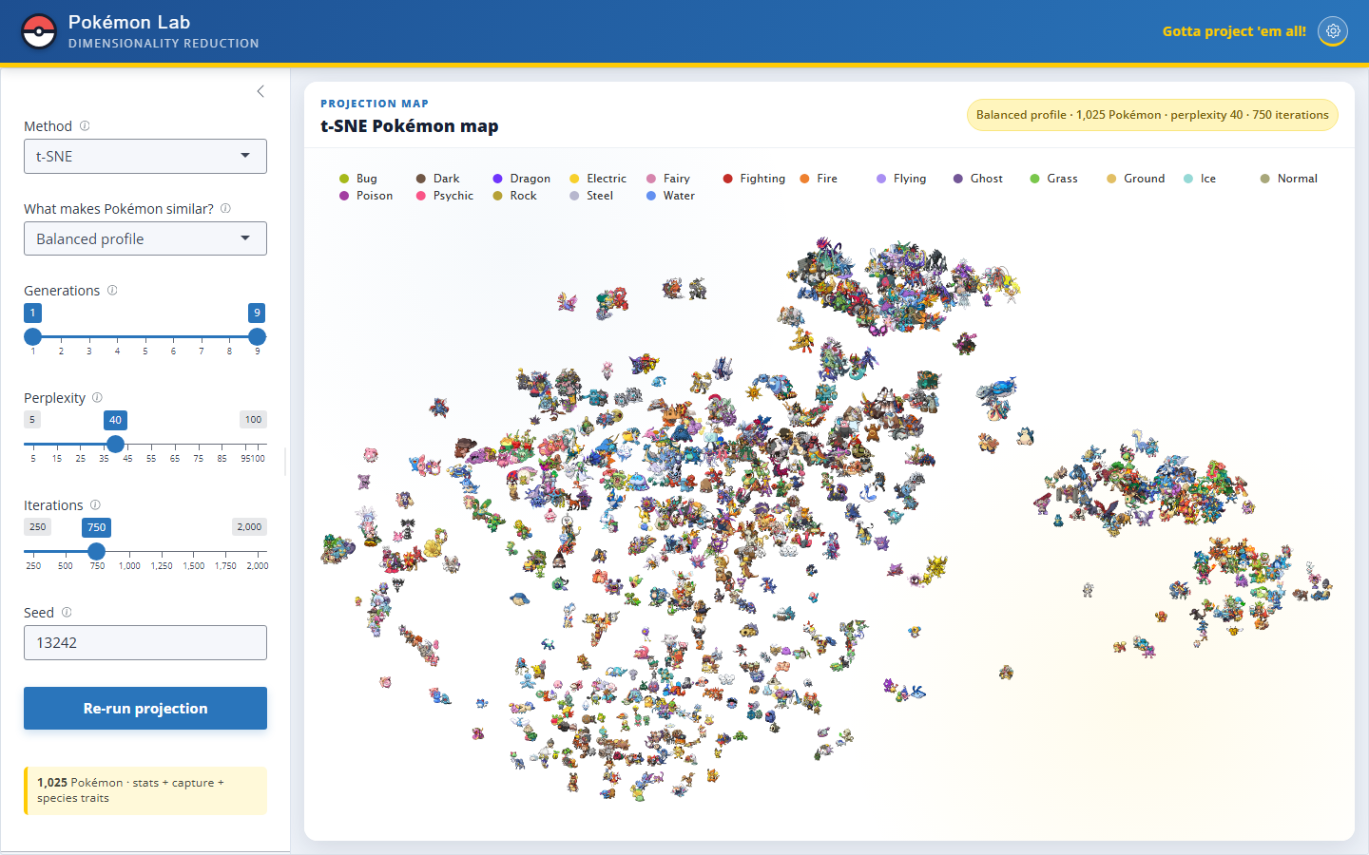Image resolution: width=1369 pixels, height=855 pixels.
Task: Toggle the Dark type legend entry
Action: tap(437, 179)
